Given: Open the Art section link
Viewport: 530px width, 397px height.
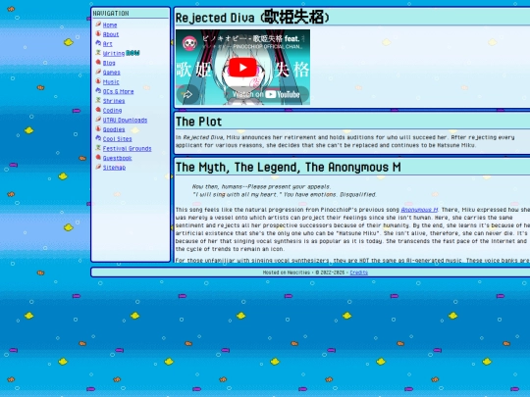Looking at the screenshot, I should 108,44.
